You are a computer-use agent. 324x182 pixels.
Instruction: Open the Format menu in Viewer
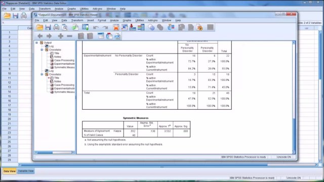click(102, 20)
